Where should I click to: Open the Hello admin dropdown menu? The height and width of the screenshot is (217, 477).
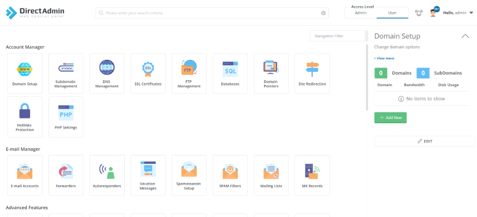click(x=458, y=13)
